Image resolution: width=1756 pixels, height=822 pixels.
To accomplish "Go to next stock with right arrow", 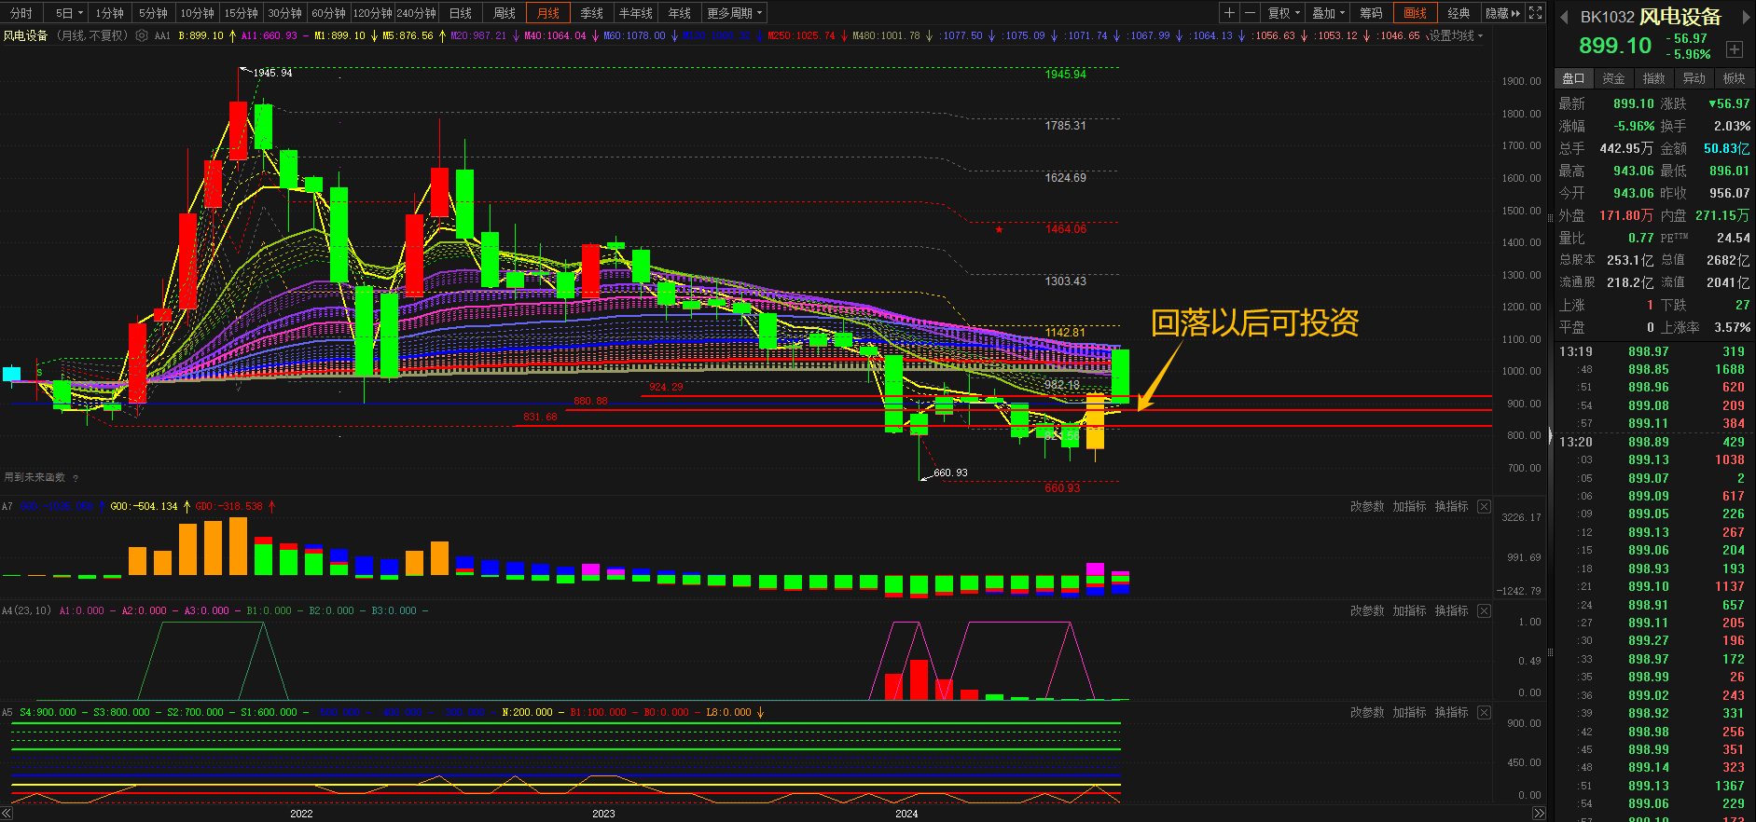I will pyautogui.click(x=1746, y=17).
